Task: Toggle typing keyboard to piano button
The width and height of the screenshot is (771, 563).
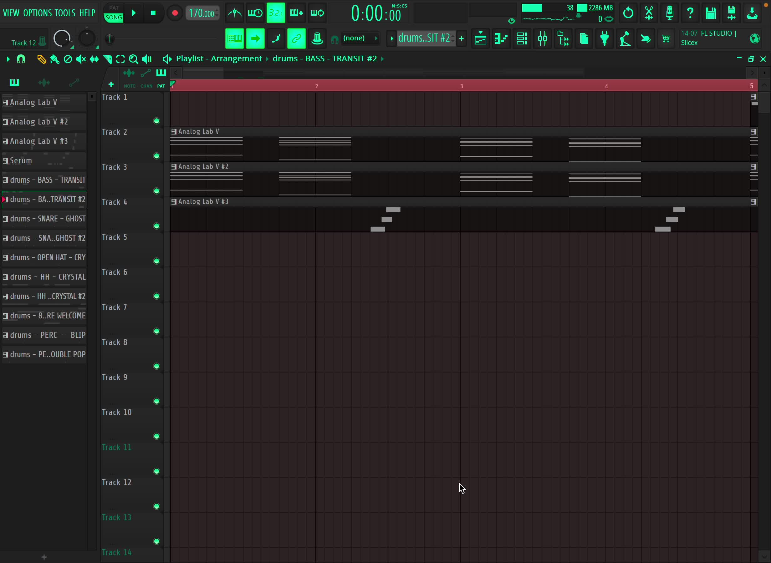Action: click(x=234, y=38)
